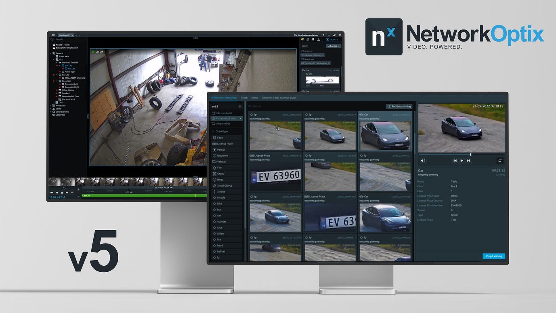556x313 pixels.
Task: Skip to previous chunk in Nx timeline
Action: [52, 193]
